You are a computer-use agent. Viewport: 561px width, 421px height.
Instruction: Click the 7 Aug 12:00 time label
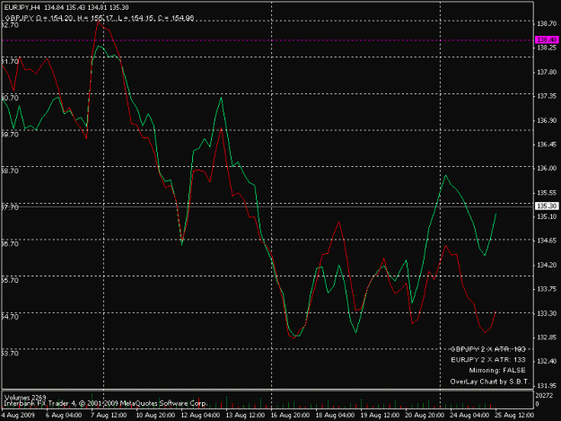tap(109, 416)
